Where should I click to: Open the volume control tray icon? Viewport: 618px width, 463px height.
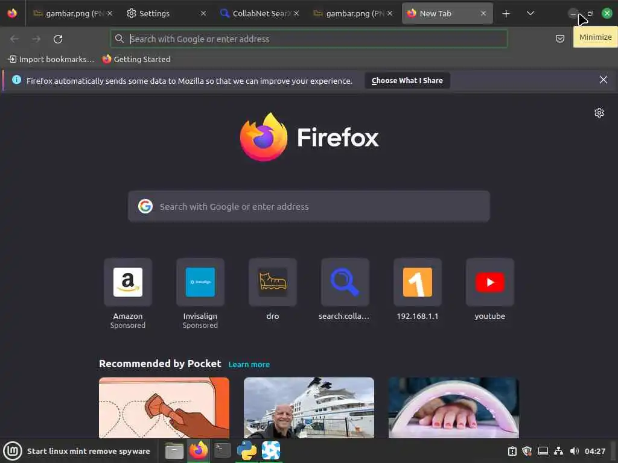click(575, 451)
